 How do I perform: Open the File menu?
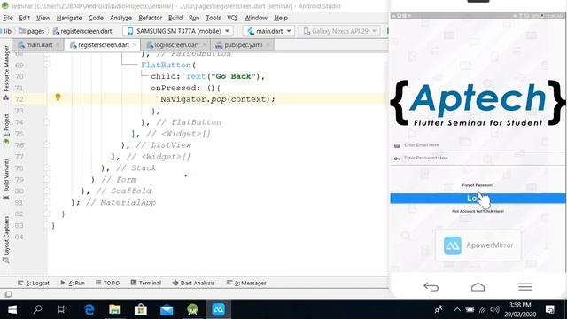(x=8, y=18)
